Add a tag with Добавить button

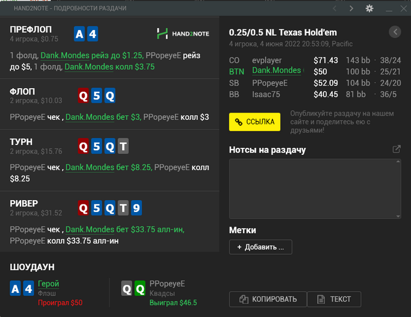pyautogui.click(x=261, y=247)
